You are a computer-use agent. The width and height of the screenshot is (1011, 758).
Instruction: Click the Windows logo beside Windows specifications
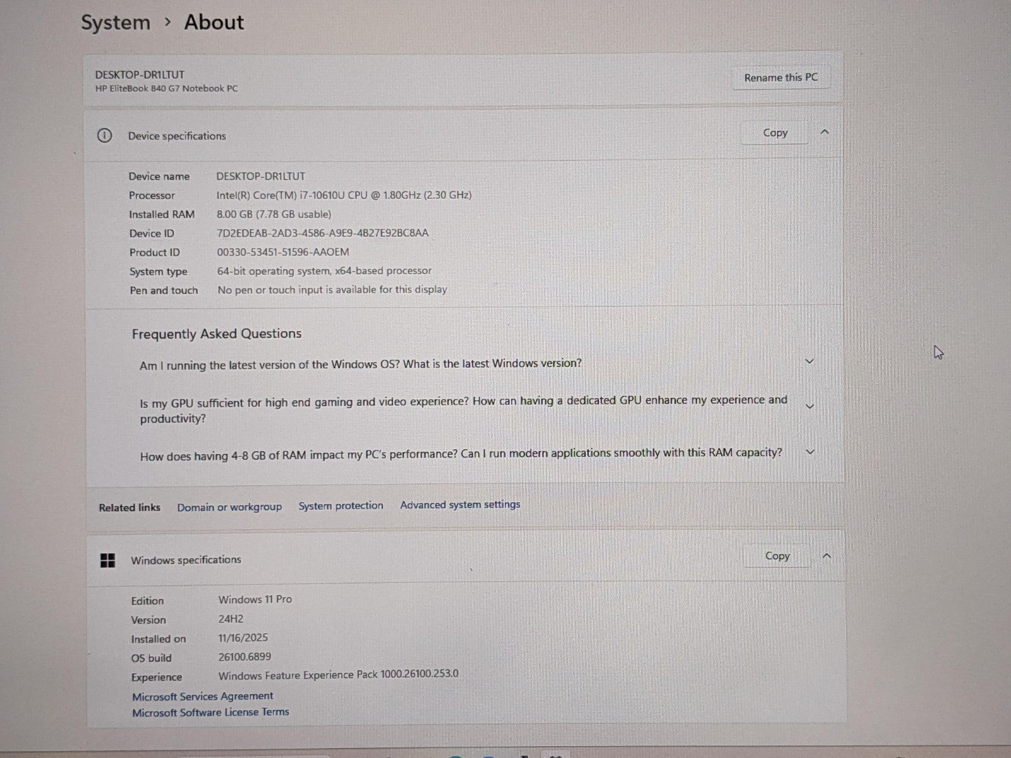pos(108,560)
